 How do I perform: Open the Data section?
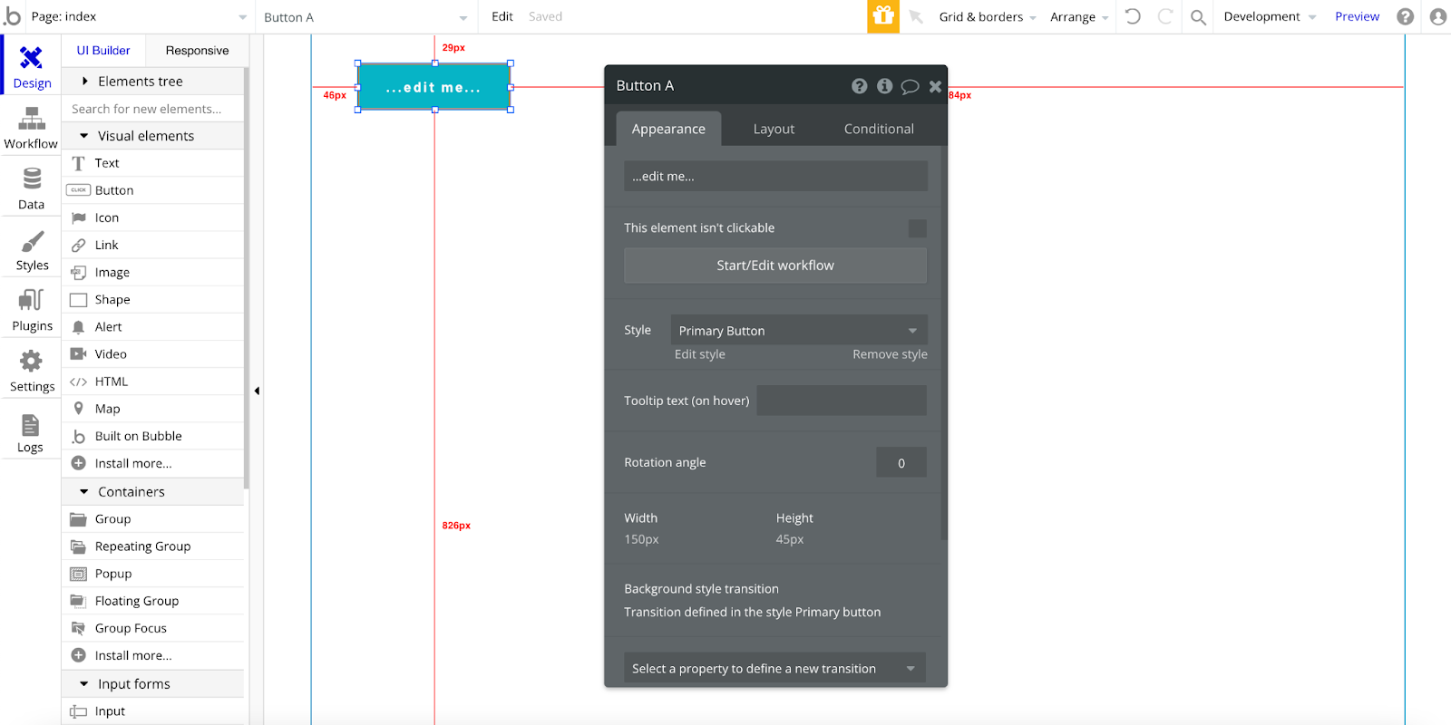[31, 188]
